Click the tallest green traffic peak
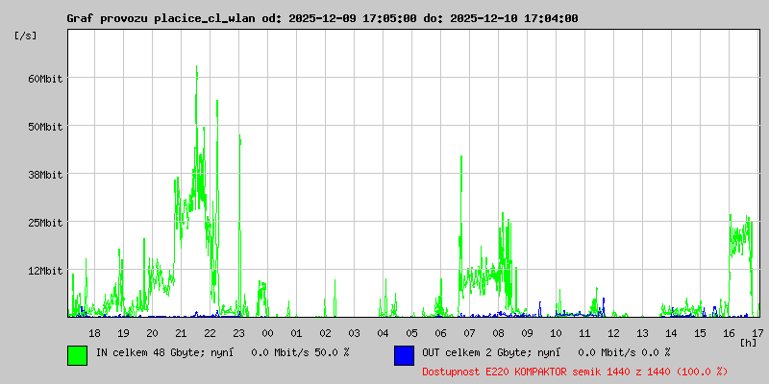 click(196, 69)
